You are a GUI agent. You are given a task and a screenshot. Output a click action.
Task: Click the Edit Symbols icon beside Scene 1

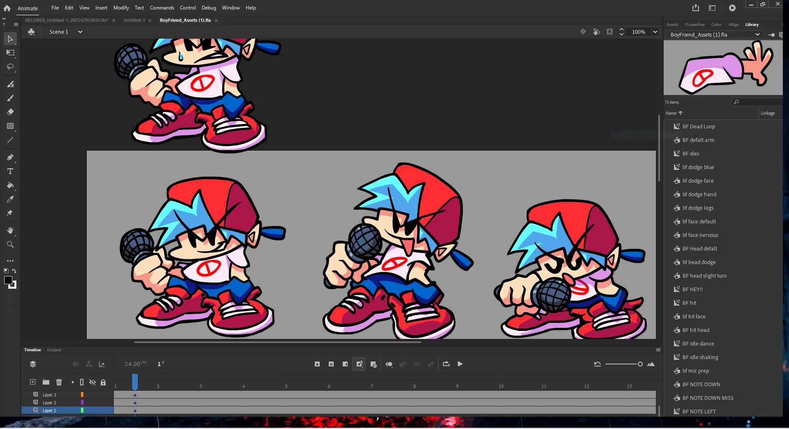(32, 32)
